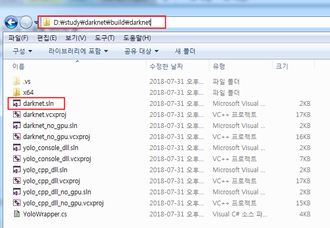Select the darknet.sln solution file icon
This screenshot has width=330, height=228.
click(17, 103)
